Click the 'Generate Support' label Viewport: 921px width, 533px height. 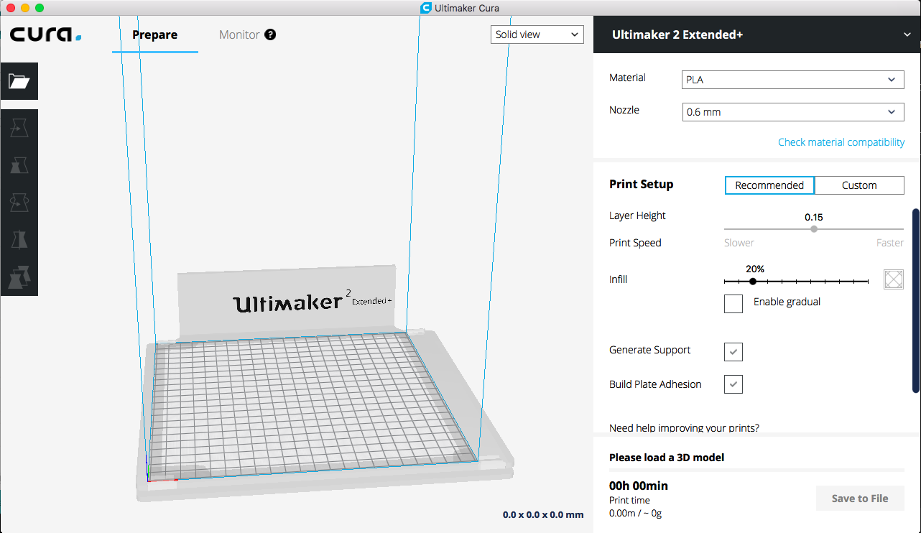tap(650, 351)
